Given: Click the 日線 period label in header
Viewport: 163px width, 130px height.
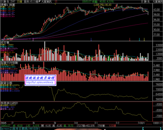Looking at the screenshot, I should 19,2.
